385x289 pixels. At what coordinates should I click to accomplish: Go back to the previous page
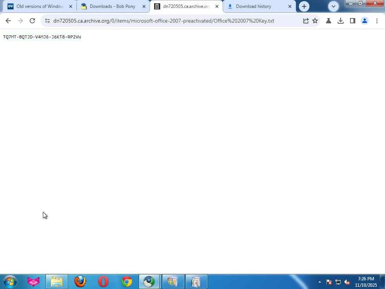click(x=8, y=21)
